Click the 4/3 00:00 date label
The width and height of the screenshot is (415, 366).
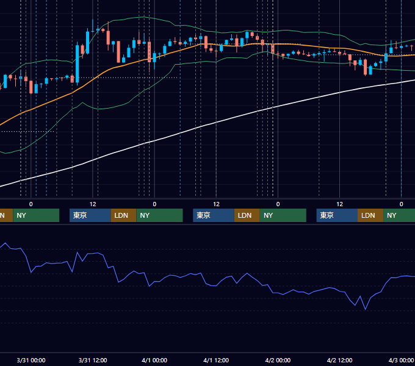401,360
